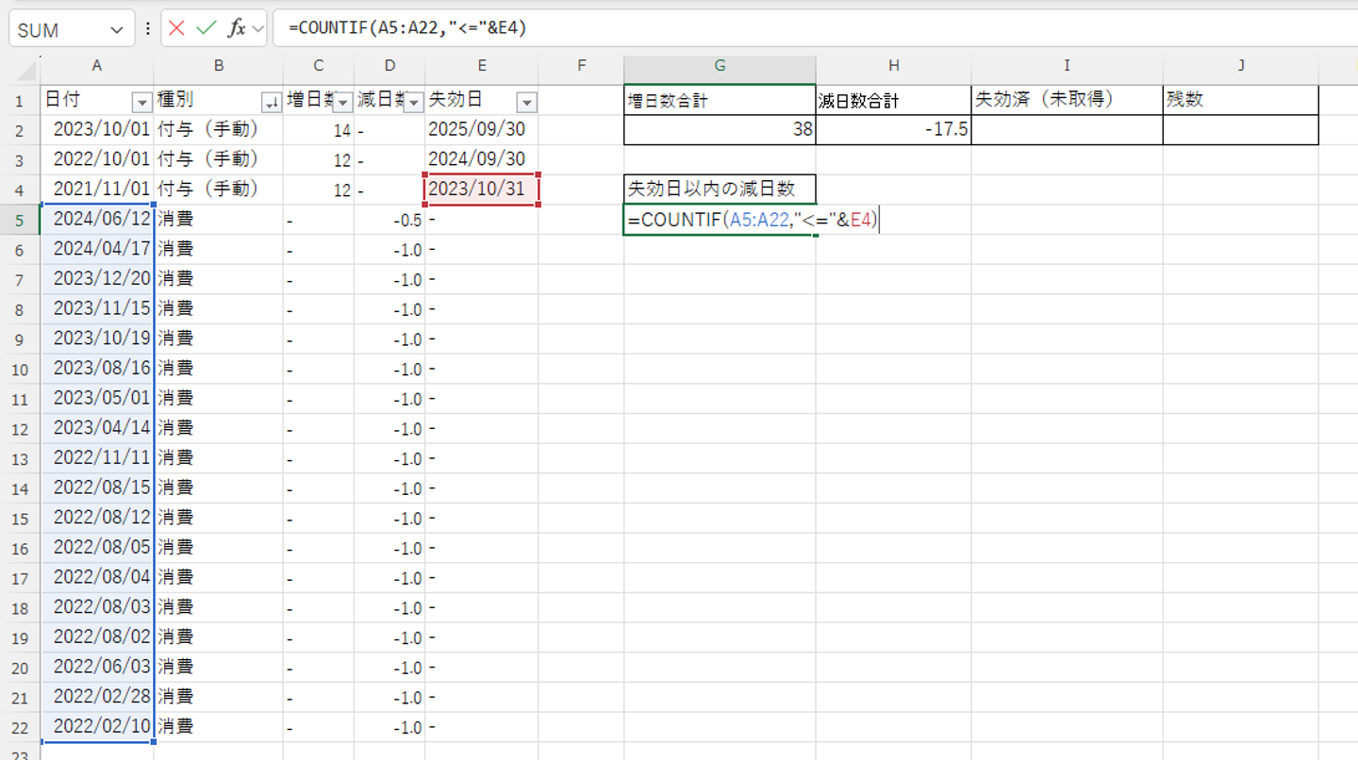The image size is (1358, 760).
Task: Select column G header
Action: pos(720,65)
